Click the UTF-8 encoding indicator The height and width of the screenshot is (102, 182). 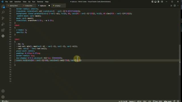[x=139, y=101]
